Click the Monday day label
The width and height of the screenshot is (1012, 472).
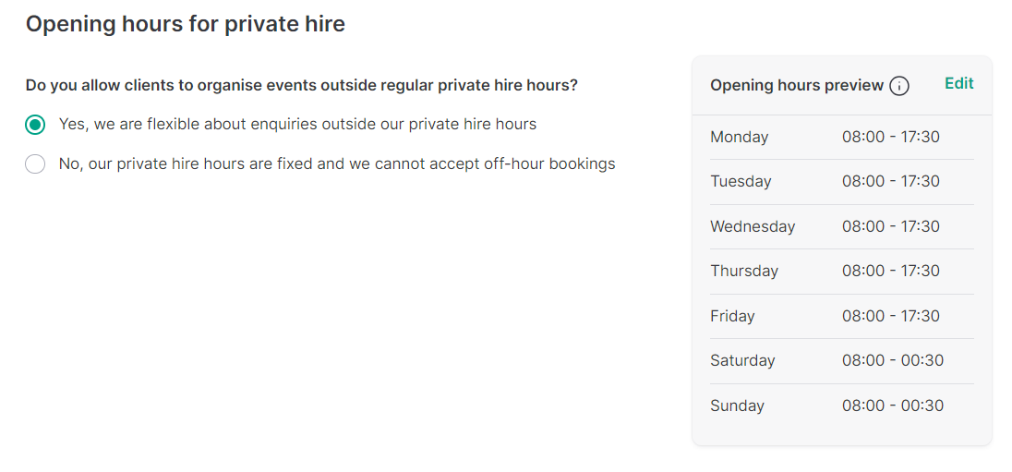tap(739, 137)
